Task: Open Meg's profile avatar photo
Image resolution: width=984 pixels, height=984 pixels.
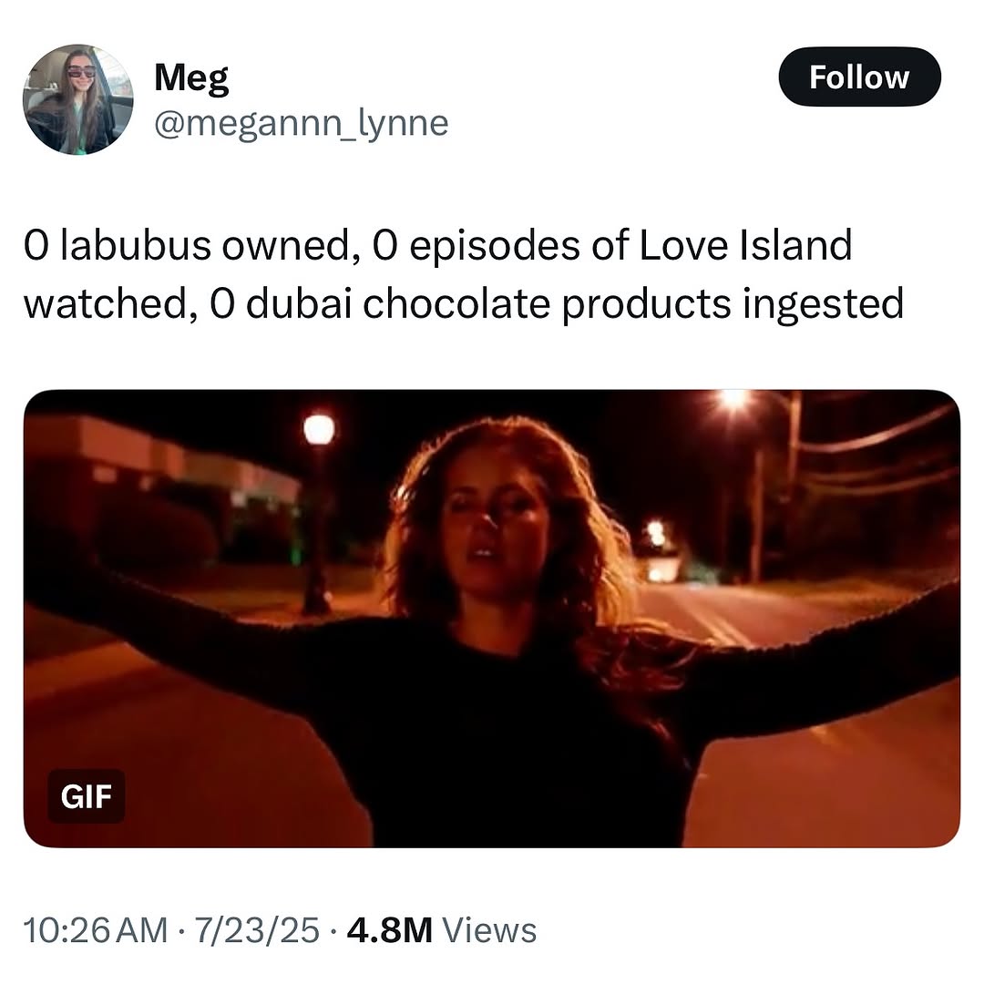Action: point(77,99)
